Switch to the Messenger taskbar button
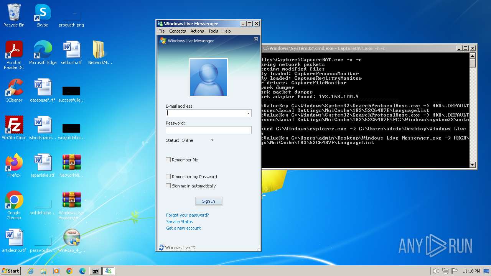The width and height of the screenshot is (491, 276). coord(108,271)
